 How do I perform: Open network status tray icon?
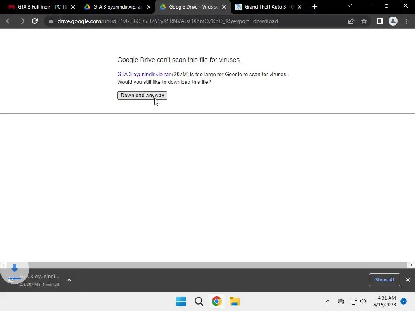point(353,301)
